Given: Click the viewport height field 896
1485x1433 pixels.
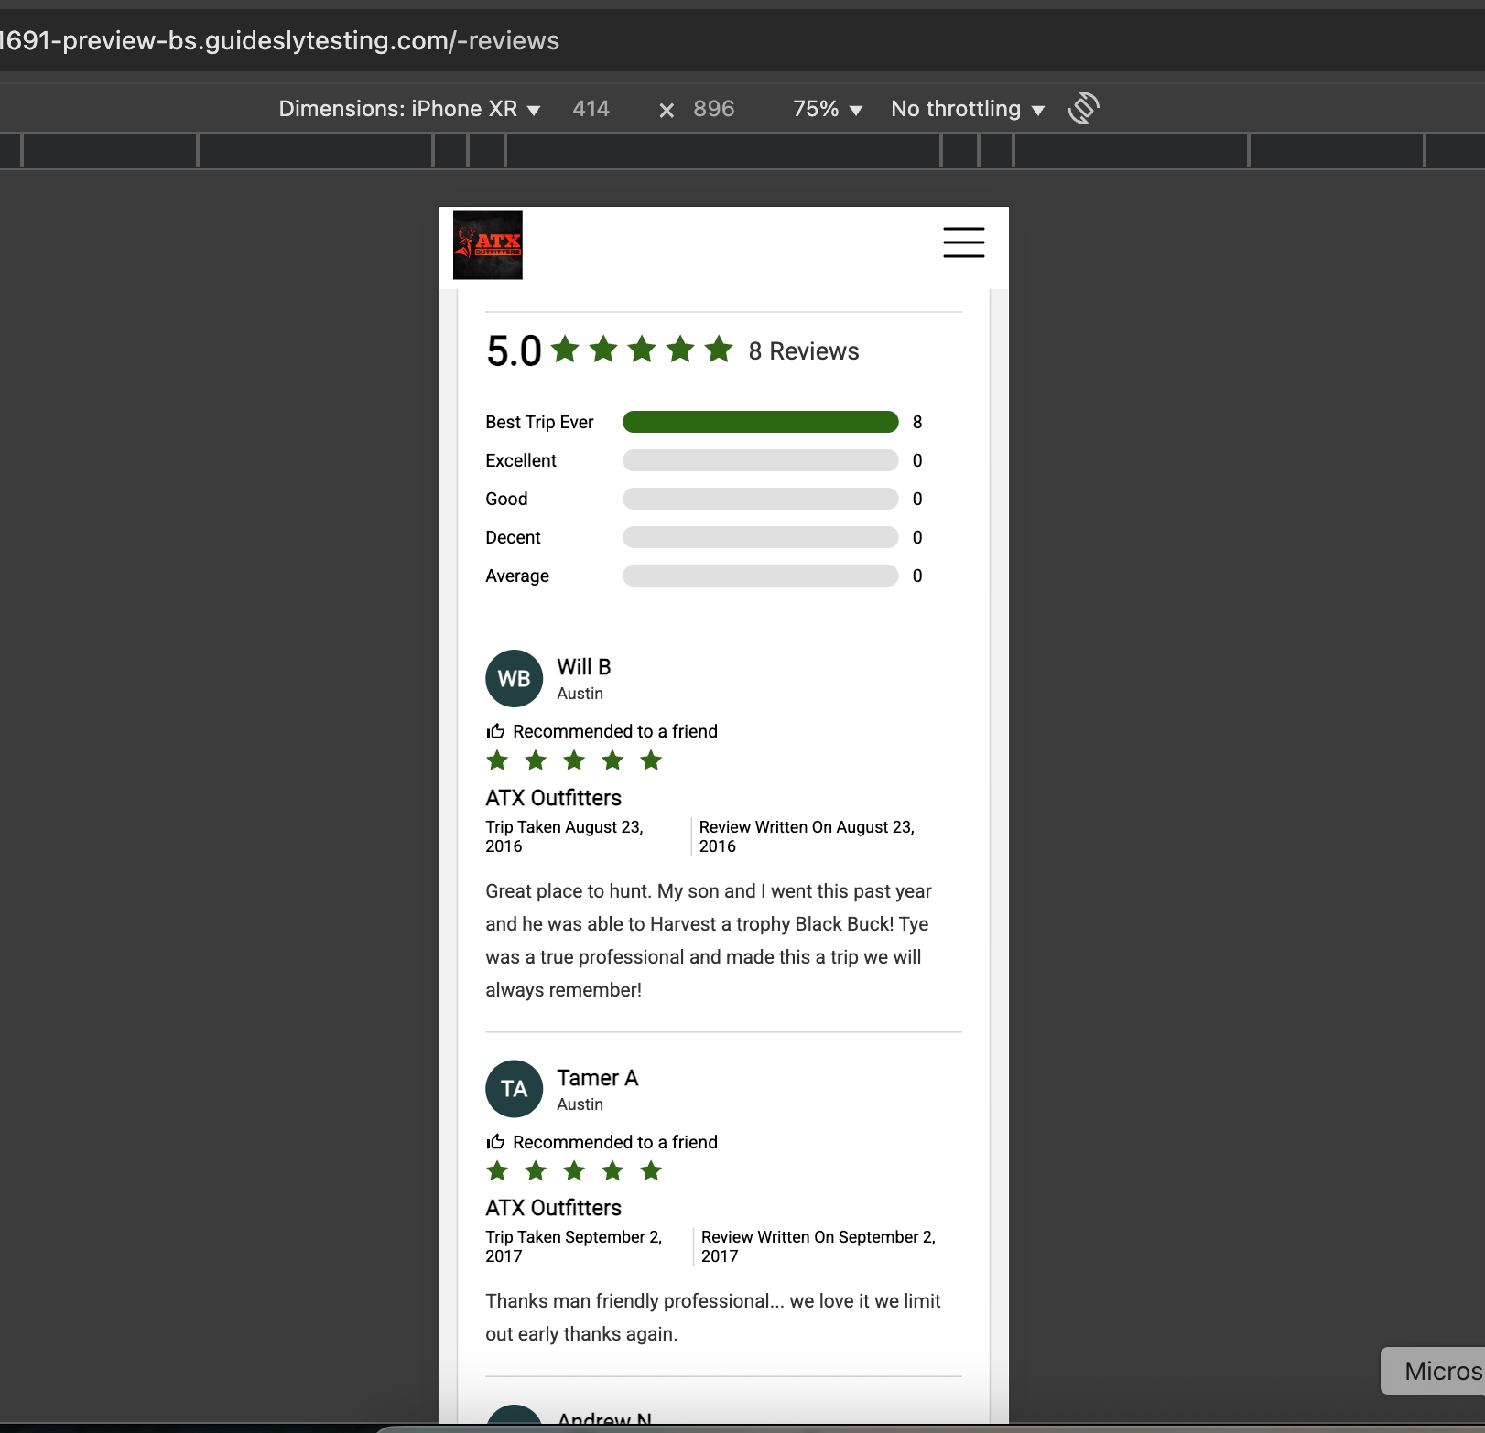Looking at the screenshot, I should [713, 109].
